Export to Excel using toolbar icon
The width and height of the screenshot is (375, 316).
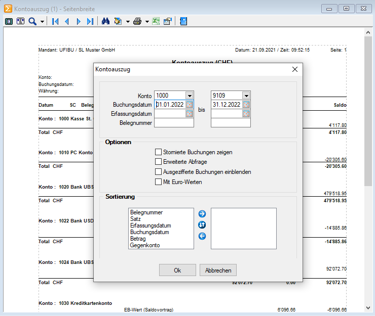click(x=156, y=21)
